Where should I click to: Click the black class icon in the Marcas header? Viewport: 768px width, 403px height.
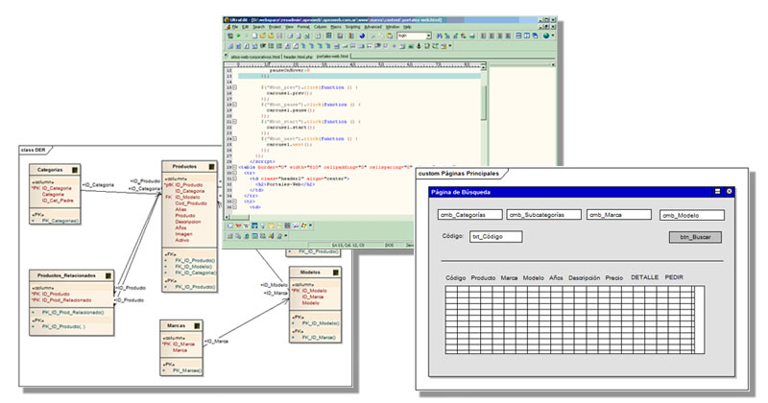coord(197,325)
